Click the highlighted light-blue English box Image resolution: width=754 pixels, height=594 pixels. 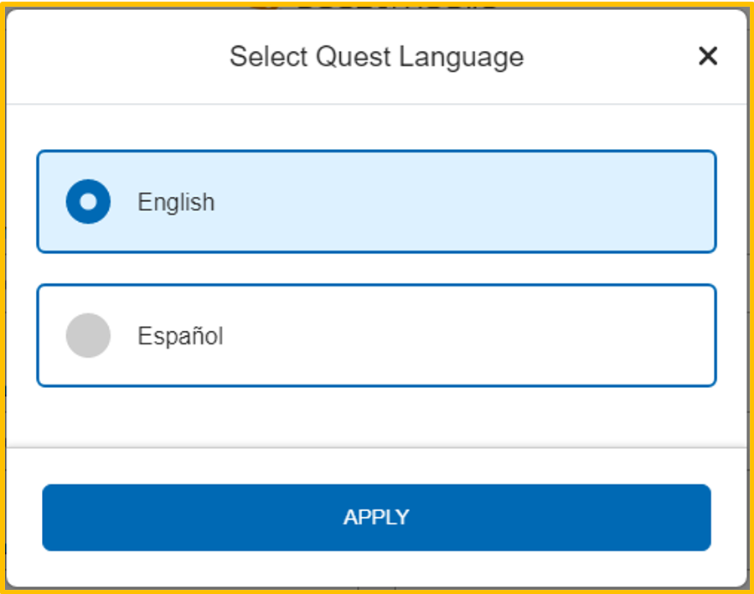coord(376,202)
